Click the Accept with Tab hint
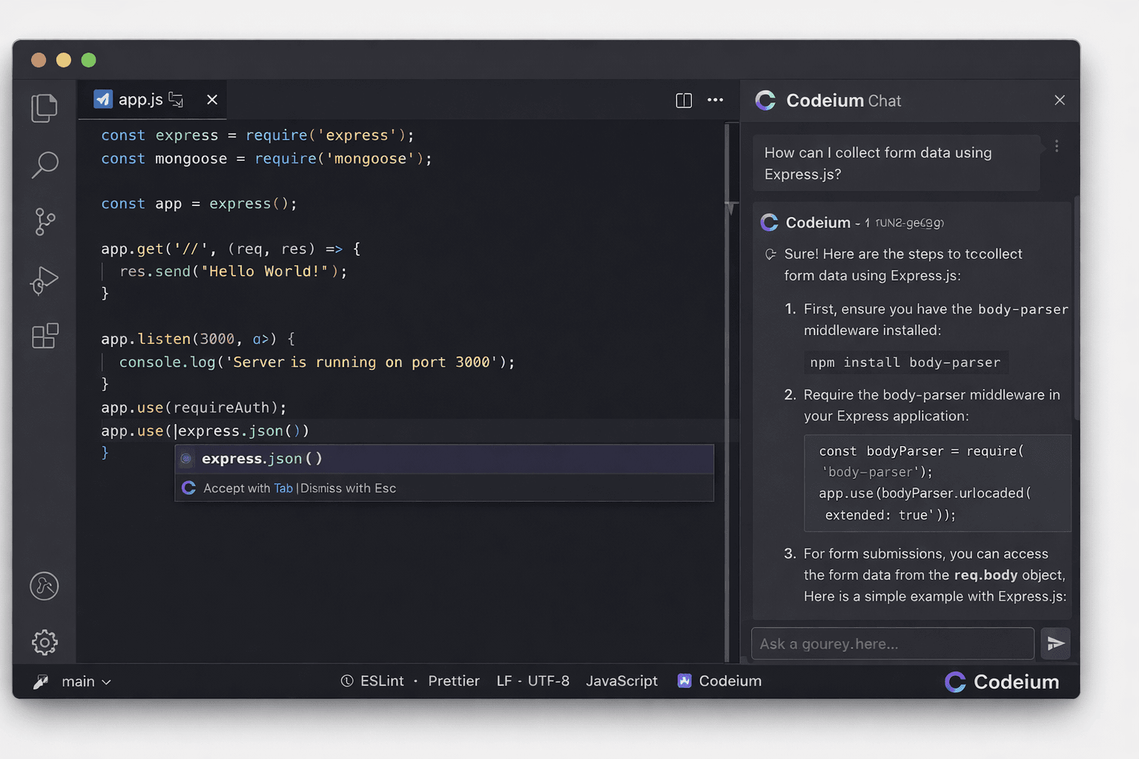Image resolution: width=1139 pixels, height=759 pixels. tap(248, 488)
